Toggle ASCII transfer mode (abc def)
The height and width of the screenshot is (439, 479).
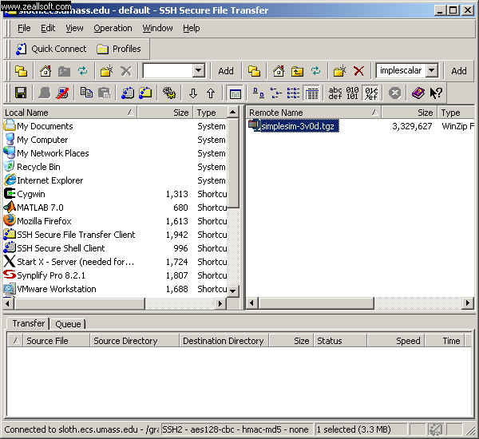point(335,93)
